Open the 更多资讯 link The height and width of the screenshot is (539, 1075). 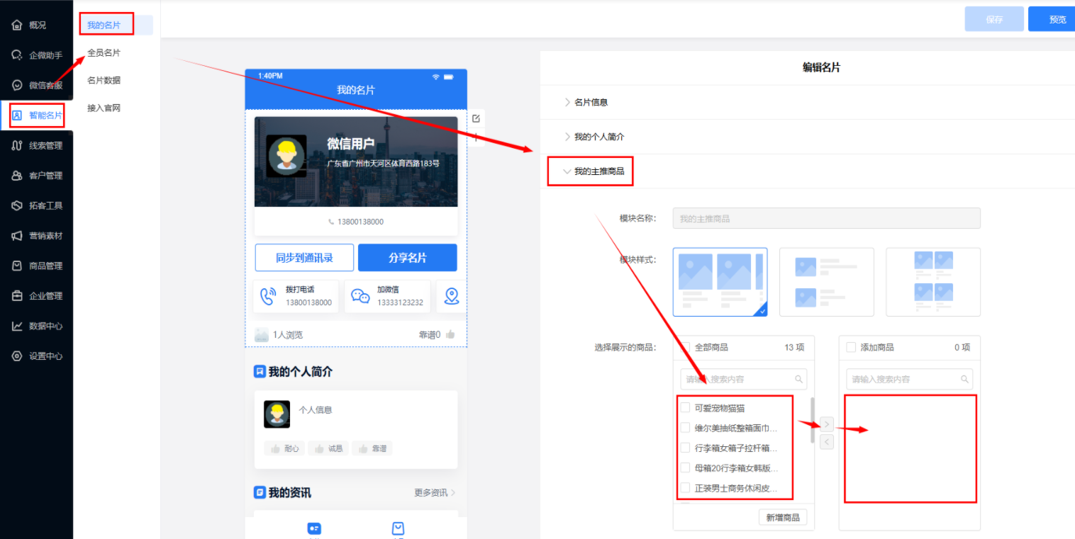point(435,493)
